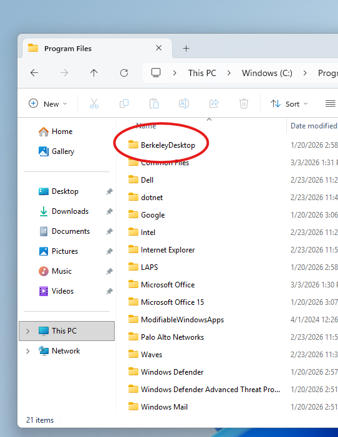The height and width of the screenshot is (437, 338).
Task: Click chevron after Windows (C:) breadcrumb
Action: tap(305, 73)
